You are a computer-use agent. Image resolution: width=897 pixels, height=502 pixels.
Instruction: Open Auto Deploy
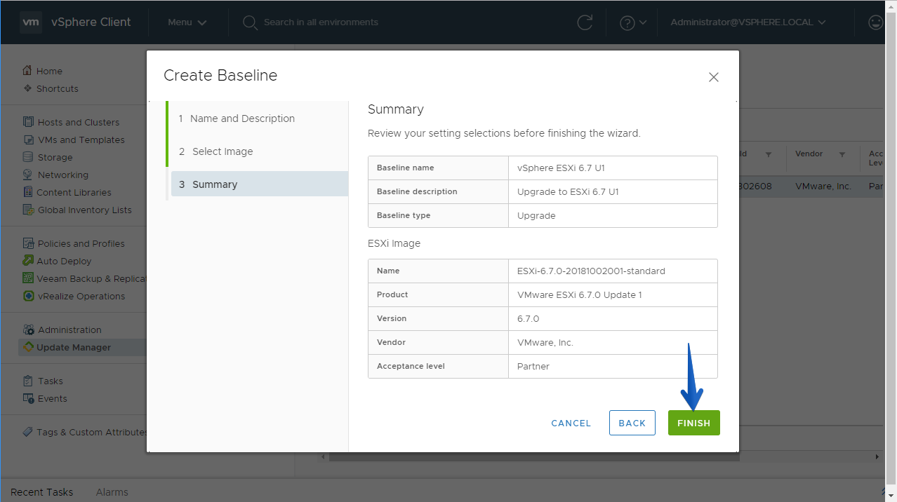65,261
